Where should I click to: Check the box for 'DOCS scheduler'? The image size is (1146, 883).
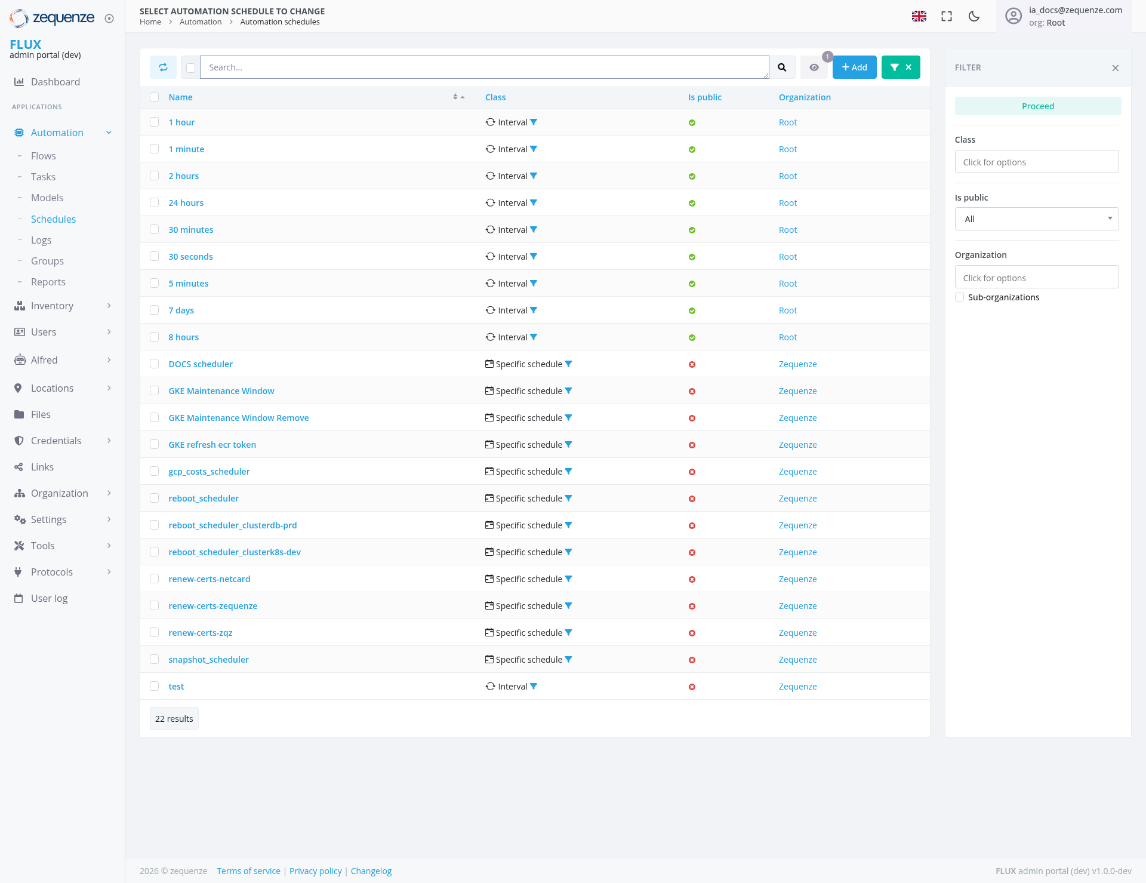click(155, 364)
